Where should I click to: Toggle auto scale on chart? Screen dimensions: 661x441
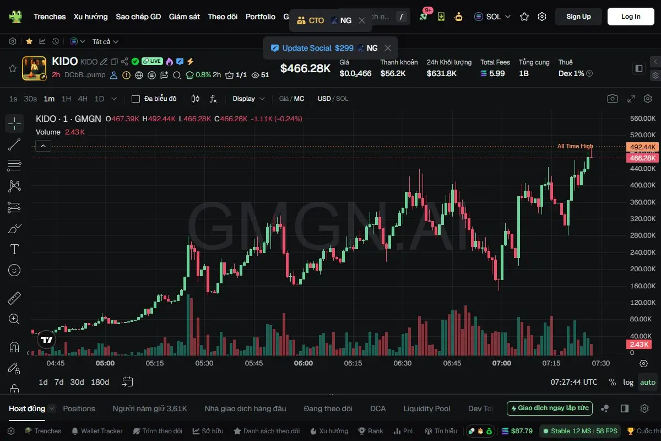coord(648,382)
